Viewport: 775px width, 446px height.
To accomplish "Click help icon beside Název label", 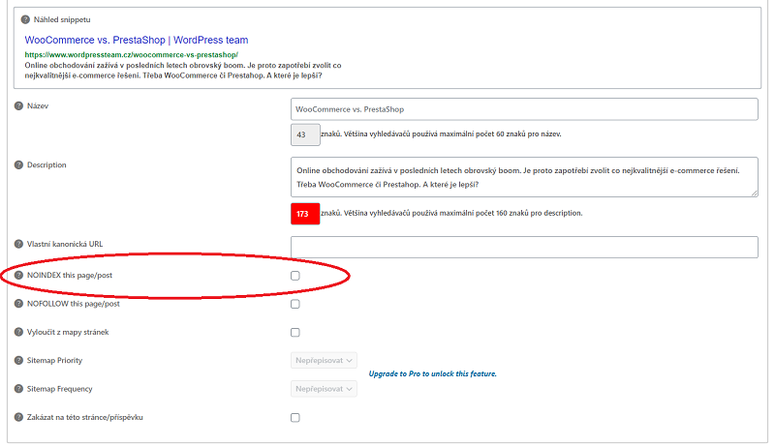I will pos(18,106).
